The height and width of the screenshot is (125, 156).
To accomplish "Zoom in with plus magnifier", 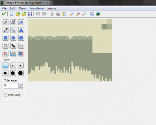I will click(84, 14).
